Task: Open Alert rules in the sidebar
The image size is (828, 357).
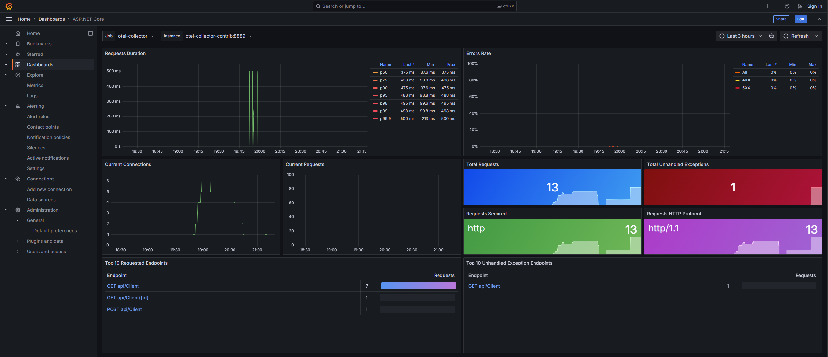Action: pyautogui.click(x=38, y=117)
